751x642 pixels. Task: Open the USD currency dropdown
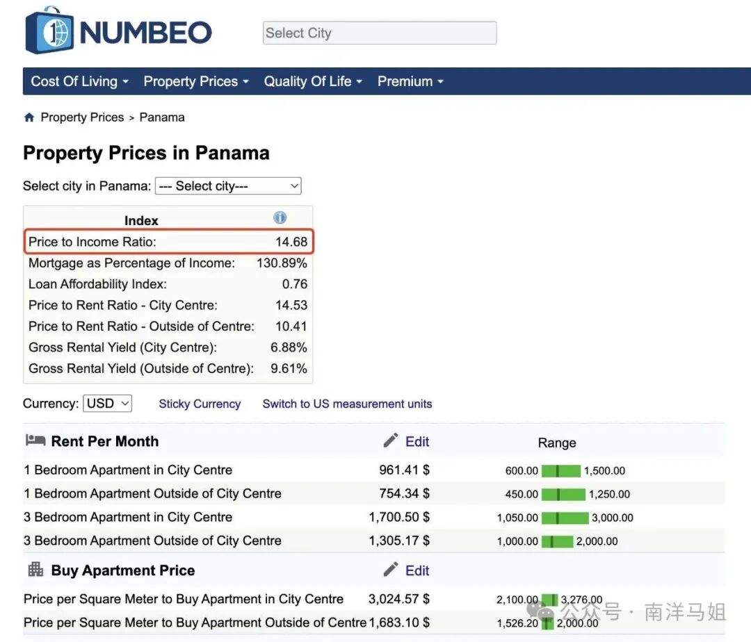pos(107,403)
